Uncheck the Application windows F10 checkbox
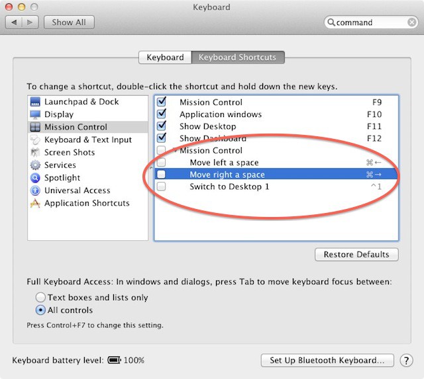Image resolution: width=424 pixels, height=379 pixels. [162, 114]
